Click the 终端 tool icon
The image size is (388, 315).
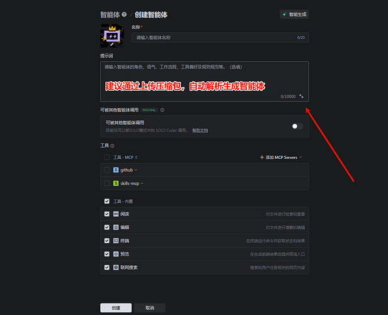pyautogui.click(x=116, y=241)
